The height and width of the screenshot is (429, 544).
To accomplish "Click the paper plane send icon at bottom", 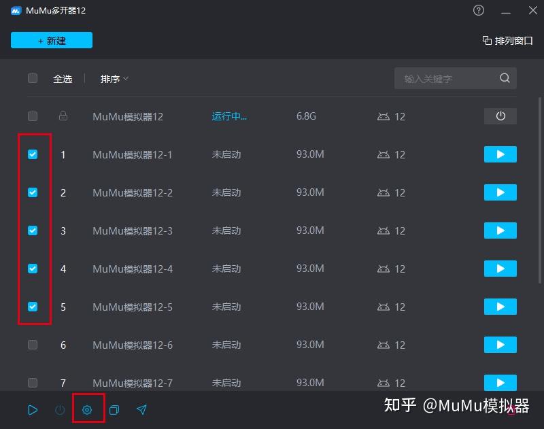I will (141, 409).
